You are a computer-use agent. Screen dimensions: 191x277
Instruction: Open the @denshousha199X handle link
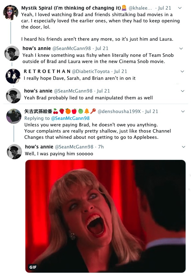(x=119, y=111)
